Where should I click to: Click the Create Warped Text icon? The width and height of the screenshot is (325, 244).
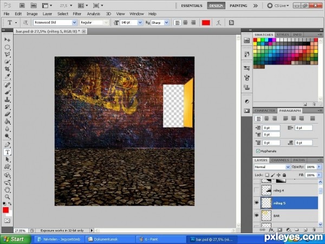coord(218,23)
